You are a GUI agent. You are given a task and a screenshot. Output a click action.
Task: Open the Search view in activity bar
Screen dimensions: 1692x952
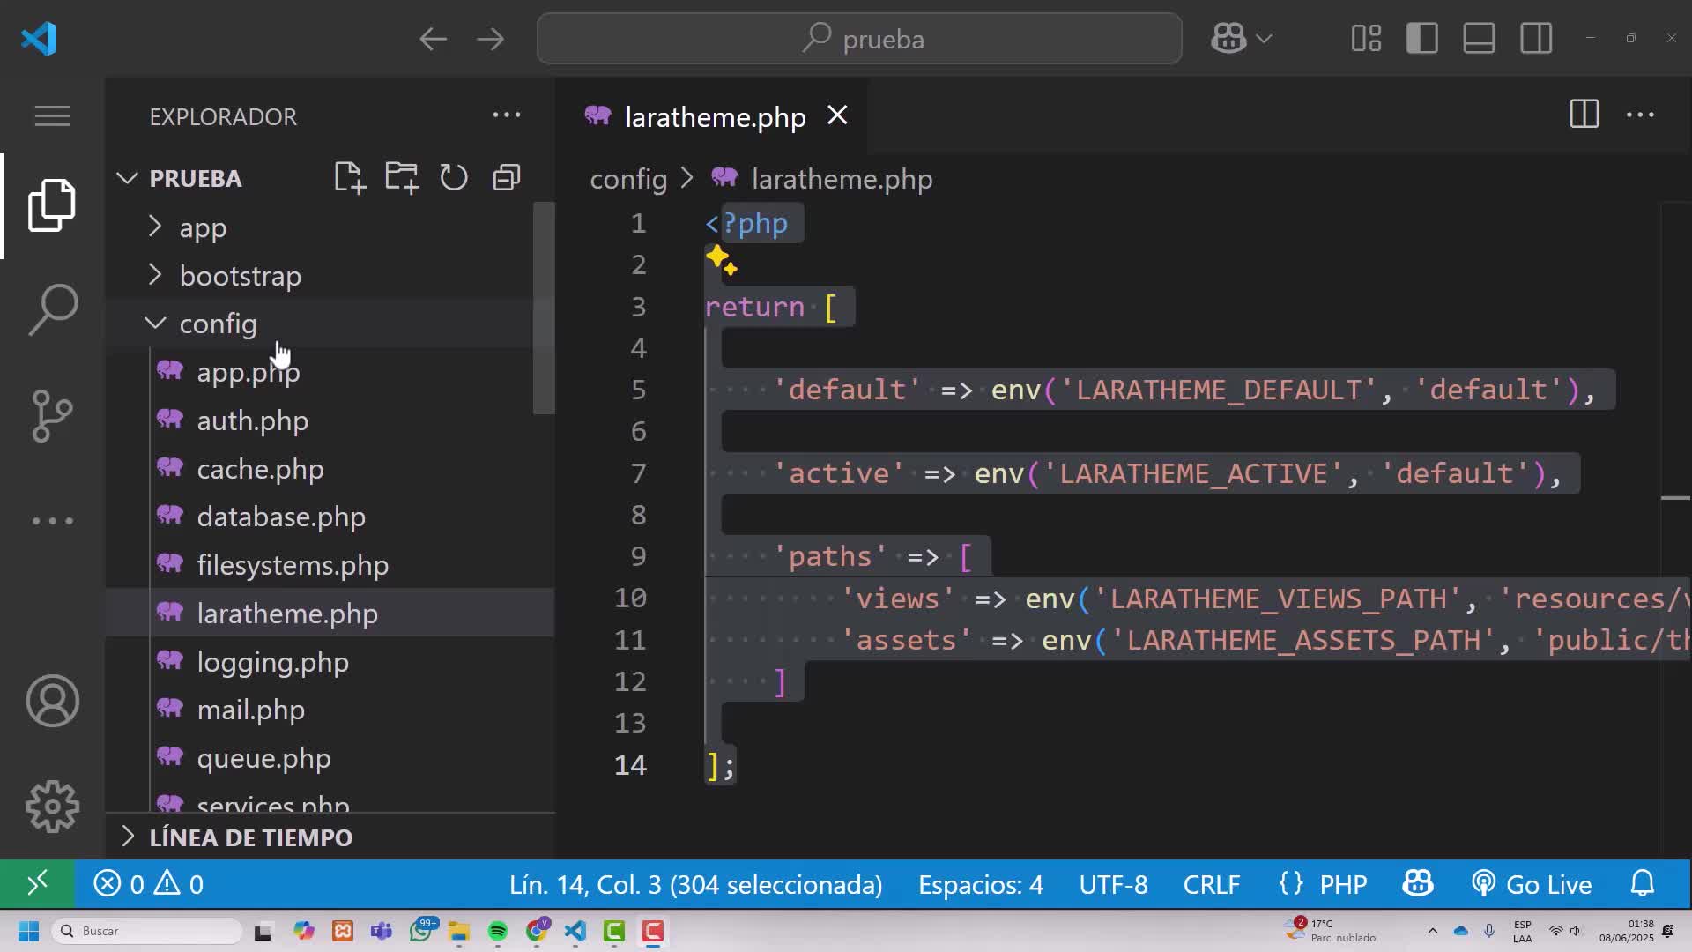pyautogui.click(x=53, y=309)
